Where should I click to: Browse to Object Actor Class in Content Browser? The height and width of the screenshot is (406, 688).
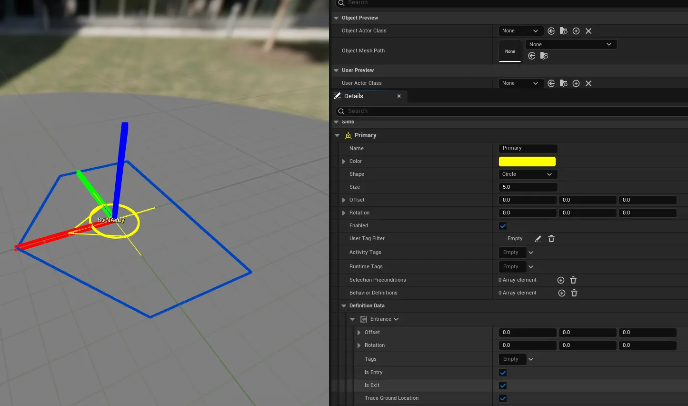click(564, 31)
